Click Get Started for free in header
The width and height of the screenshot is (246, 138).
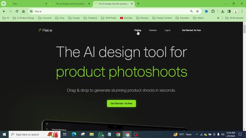tap(191, 30)
